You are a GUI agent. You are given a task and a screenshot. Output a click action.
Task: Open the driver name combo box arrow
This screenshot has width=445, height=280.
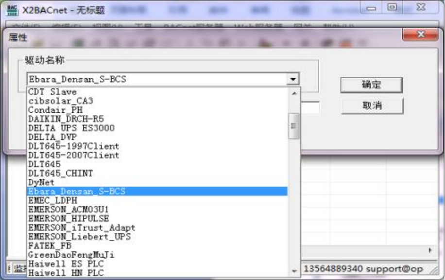pos(293,79)
